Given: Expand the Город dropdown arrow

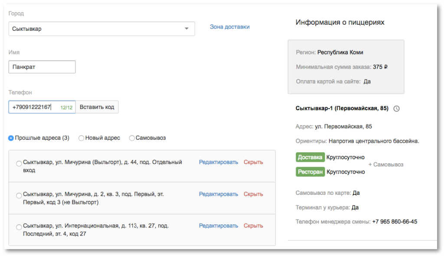Looking at the screenshot, I should [x=186, y=29].
